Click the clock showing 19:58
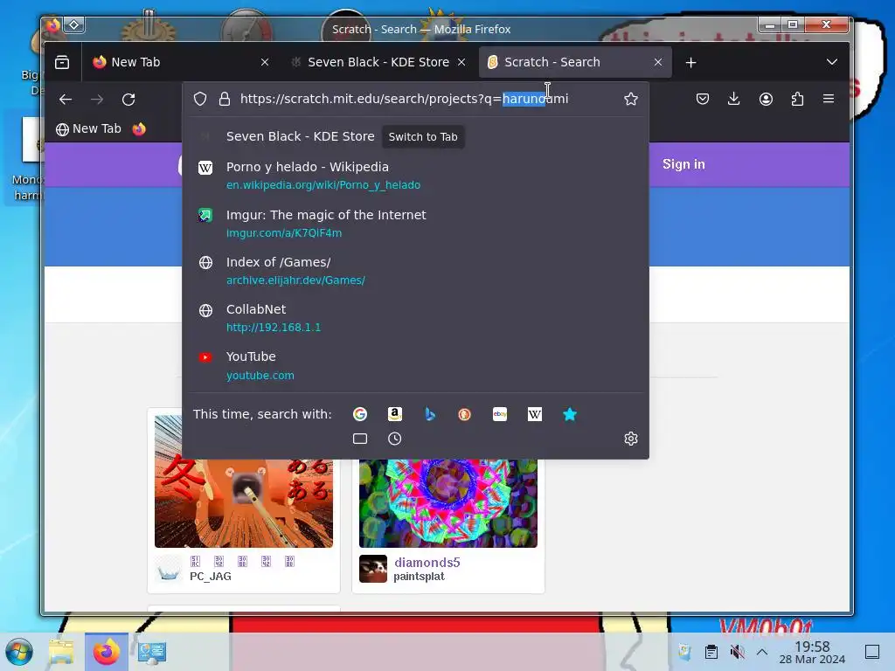 pyautogui.click(x=812, y=652)
